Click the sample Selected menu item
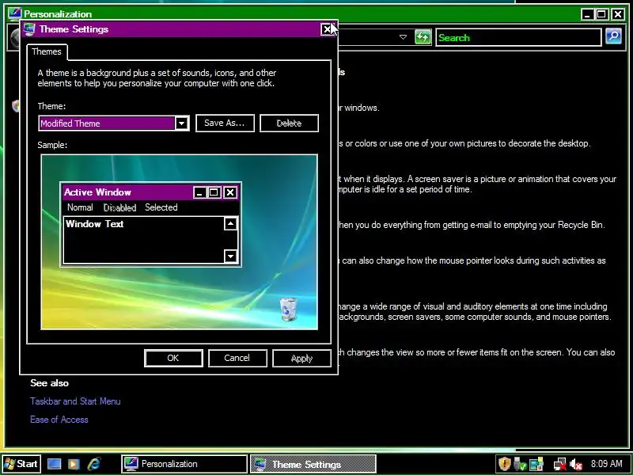 161,207
